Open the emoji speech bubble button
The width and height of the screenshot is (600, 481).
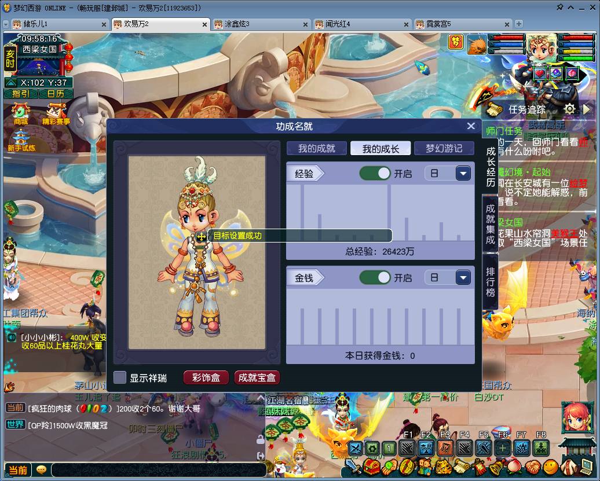[41, 470]
